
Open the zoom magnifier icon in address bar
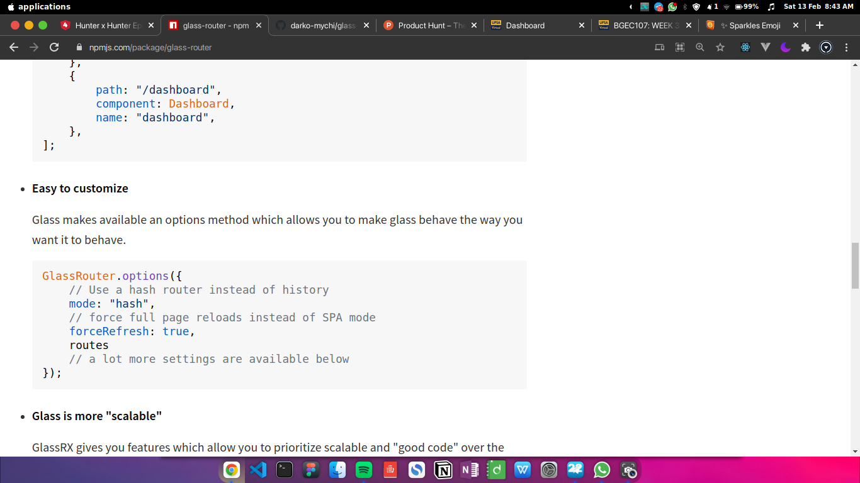(700, 47)
